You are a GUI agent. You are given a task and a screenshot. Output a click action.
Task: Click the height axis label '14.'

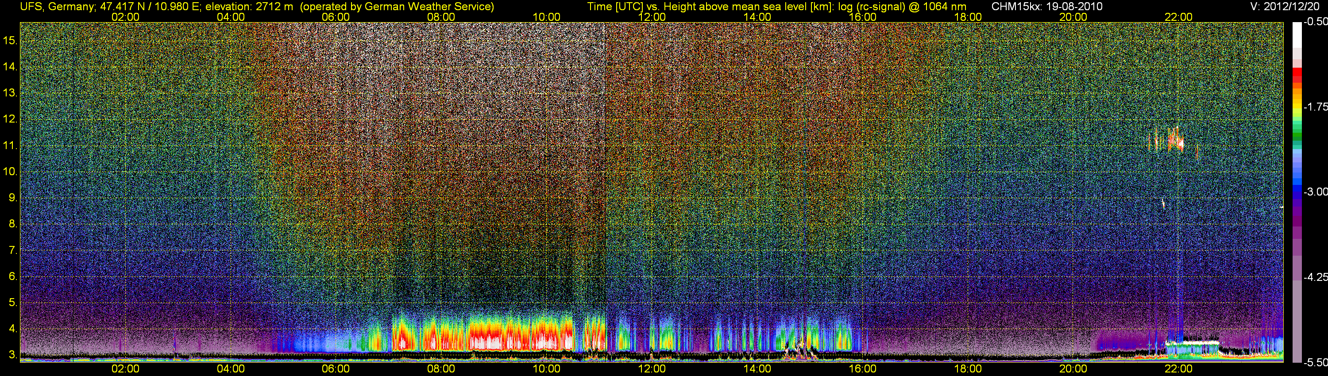point(10,66)
